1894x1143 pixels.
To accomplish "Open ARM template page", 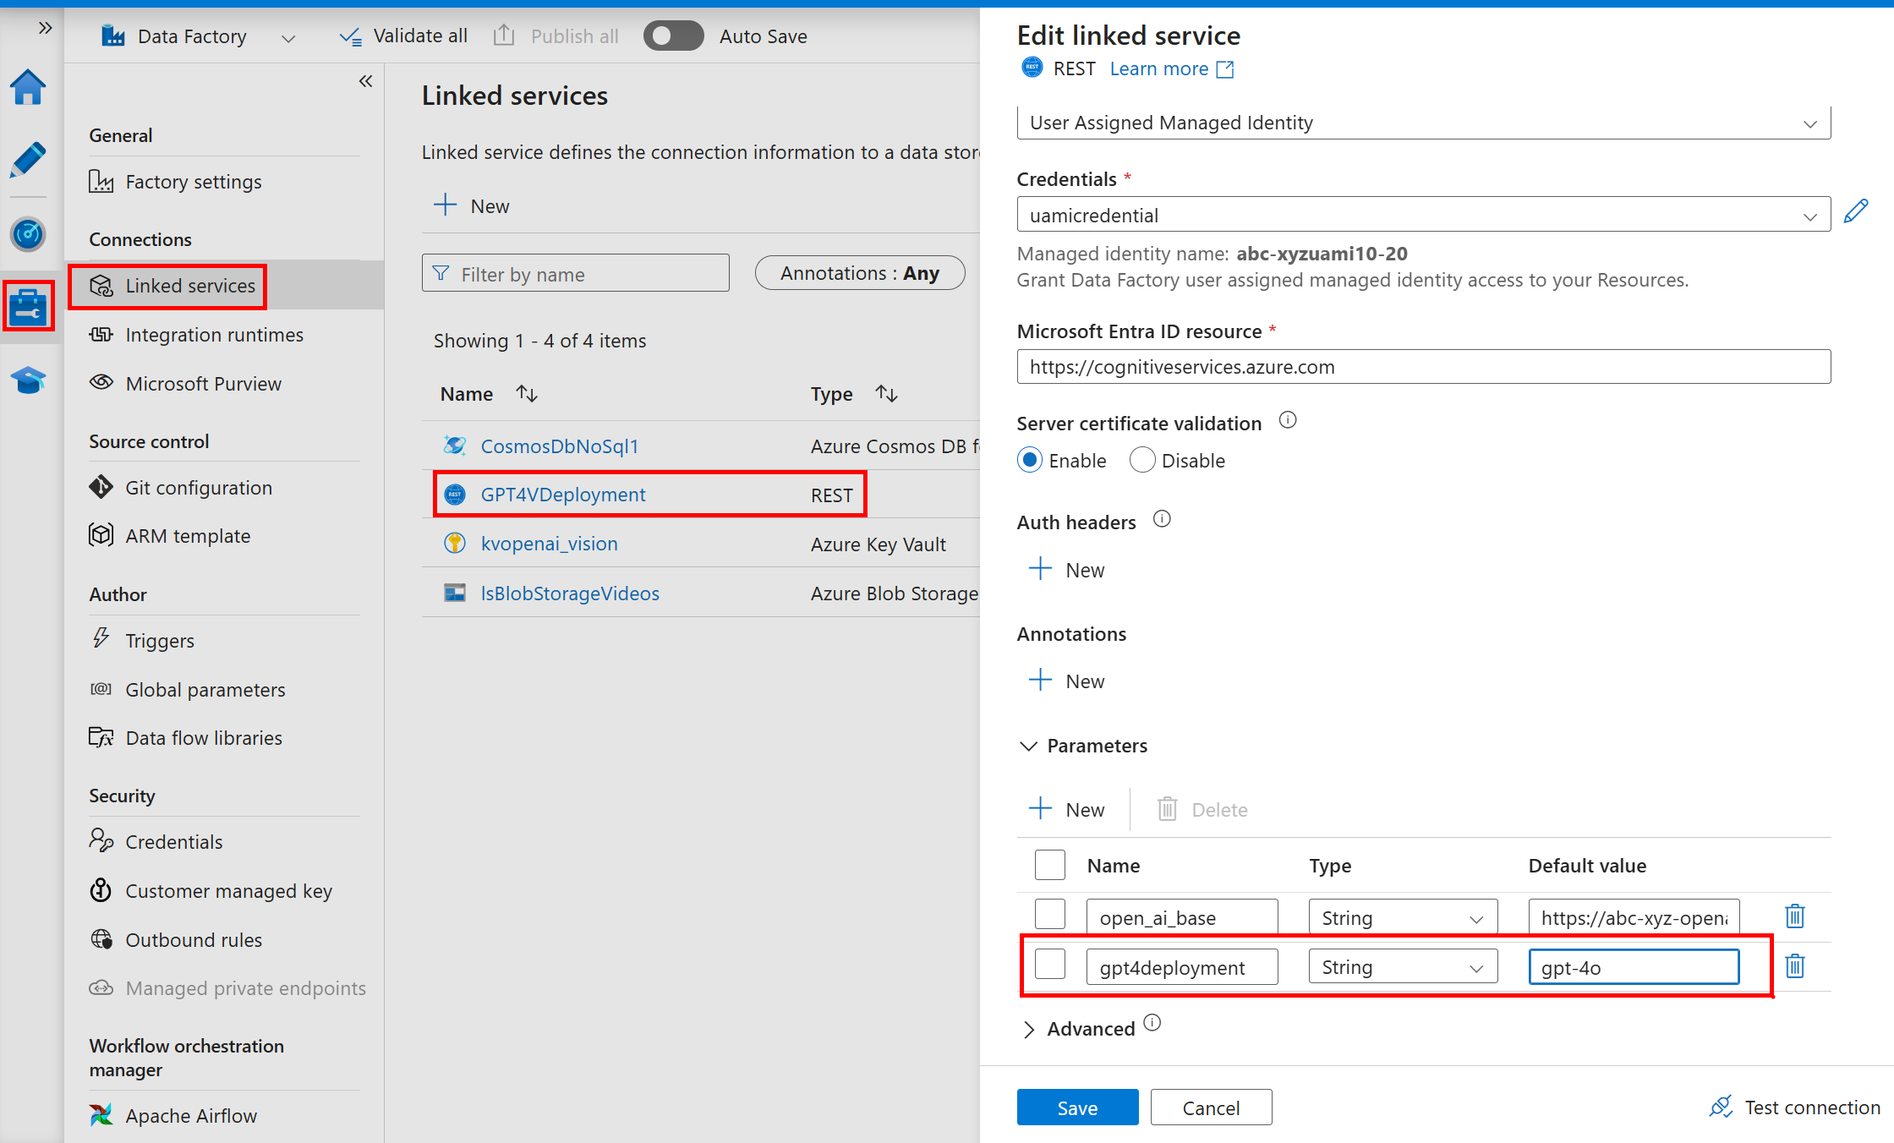I will [x=188, y=536].
